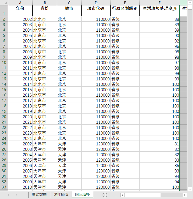Select column D header
The height and width of the screenshot is (199, 193).
(96, 3)
